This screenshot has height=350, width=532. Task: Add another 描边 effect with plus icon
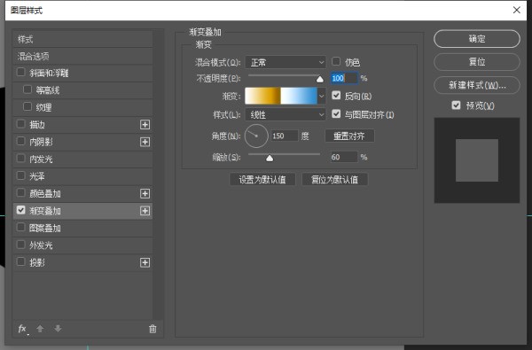145,124
